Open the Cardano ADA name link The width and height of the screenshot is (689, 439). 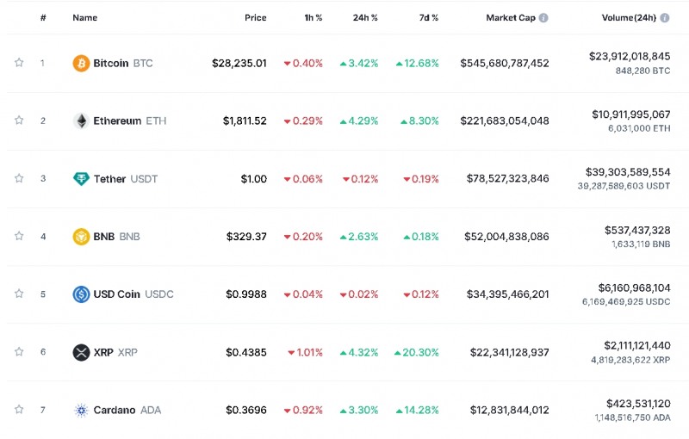[127, 410]
